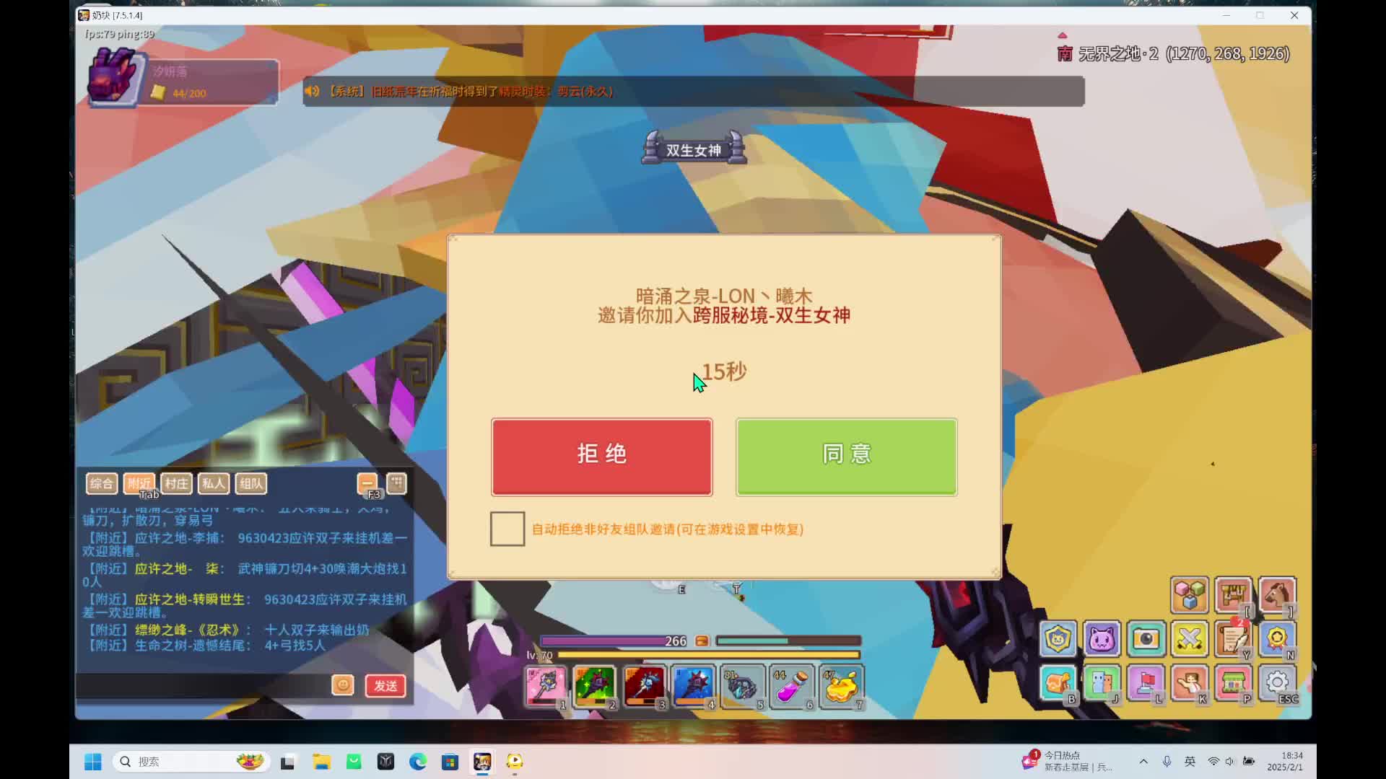Viewport: 1386px width, 779px height.
Task: Switch to the 组队 team chat tab
Action: point(251,483)
